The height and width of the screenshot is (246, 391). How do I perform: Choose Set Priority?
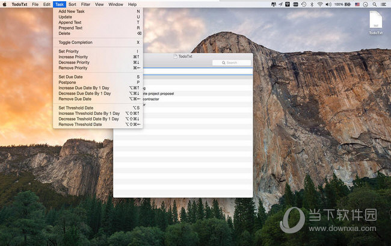coord(98,51)
